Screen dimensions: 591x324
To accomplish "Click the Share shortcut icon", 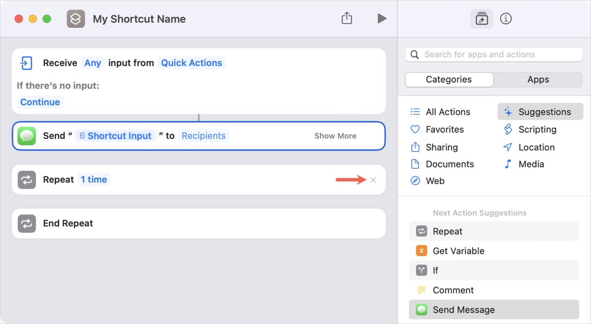I will point(347,18).
